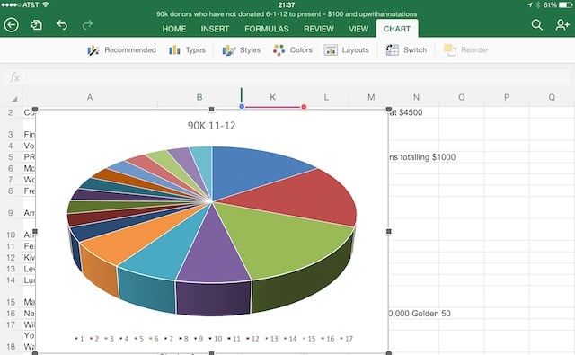This screenshot has width=575, height=355.
Task: Switch to the FORMULAS tab
Action: coord(267,29)
